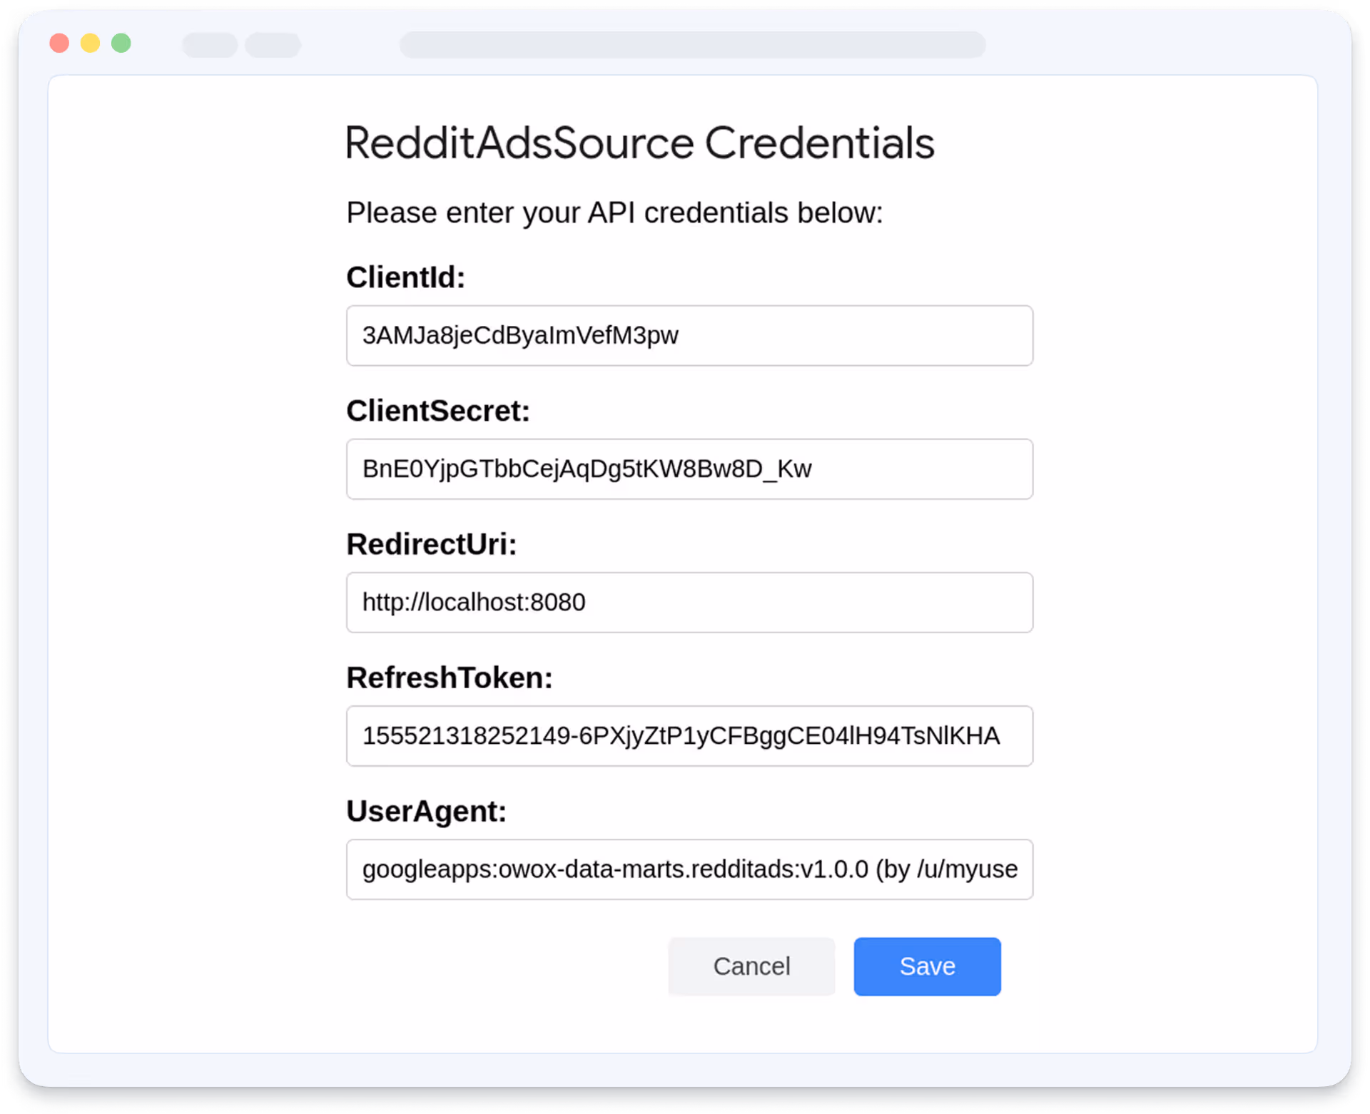Screen dimensions: 1370x1114
Task: Click the RedirectUri label text
Action: (431, 544)
